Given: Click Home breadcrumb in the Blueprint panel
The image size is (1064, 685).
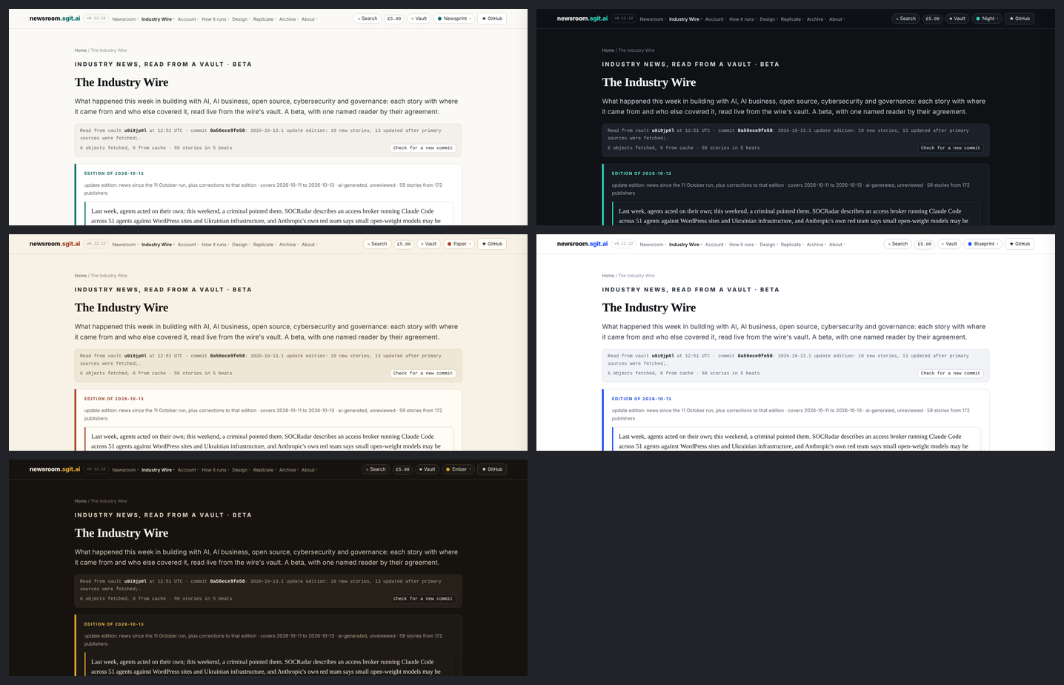Looking at the screenshot, I should pyautogui.click(x=608, y=276).
